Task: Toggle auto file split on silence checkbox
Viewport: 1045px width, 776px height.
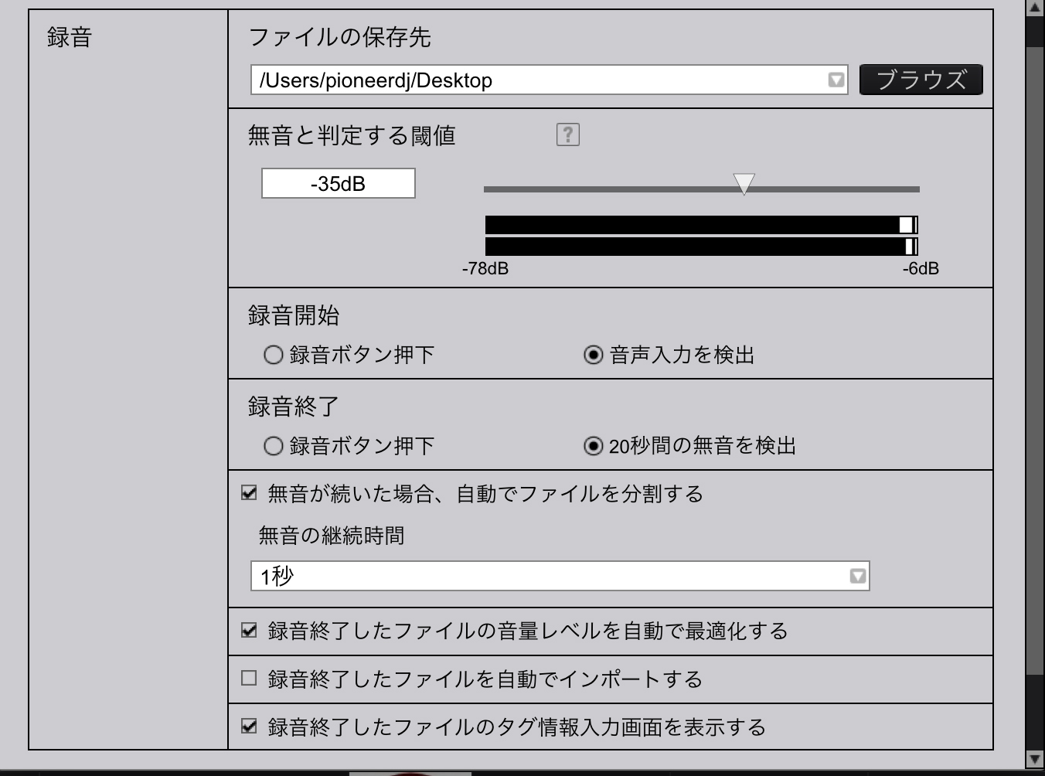Action: coord(249,493)
